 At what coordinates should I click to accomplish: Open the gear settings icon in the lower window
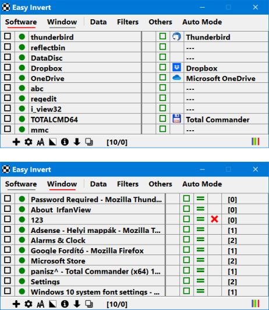29,304
